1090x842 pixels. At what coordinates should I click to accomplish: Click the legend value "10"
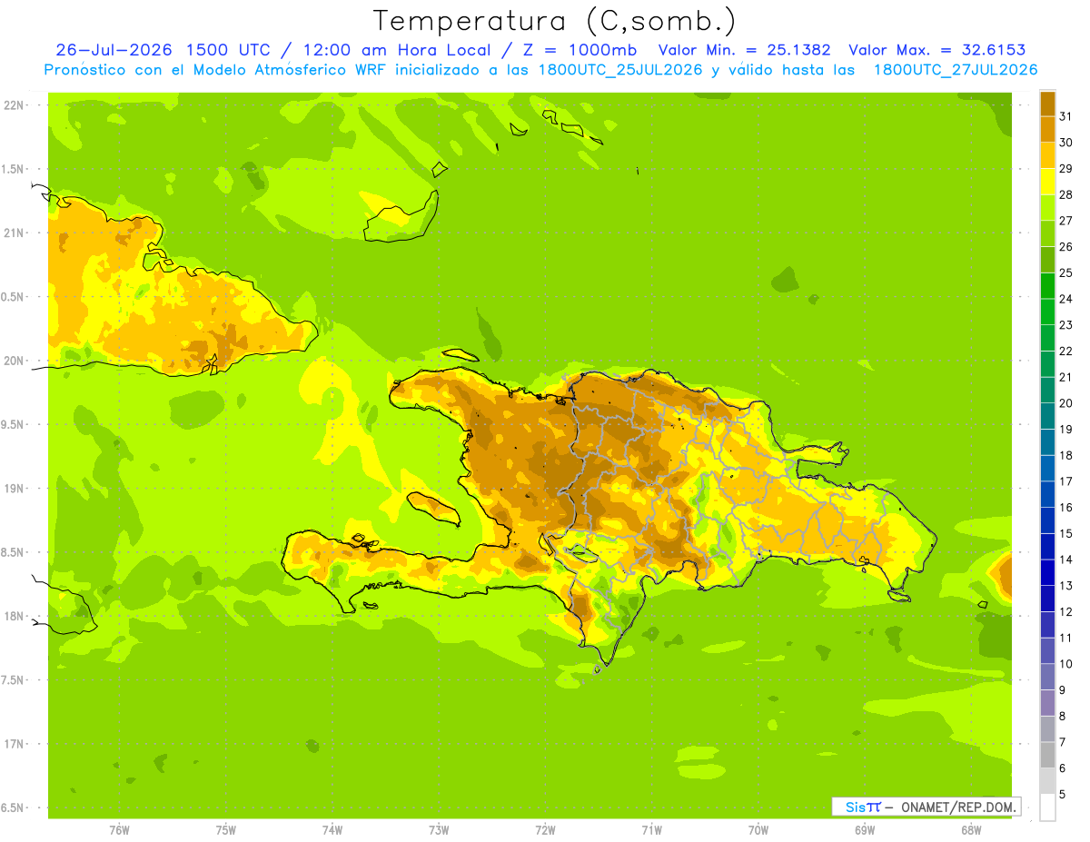(1065, 664)
